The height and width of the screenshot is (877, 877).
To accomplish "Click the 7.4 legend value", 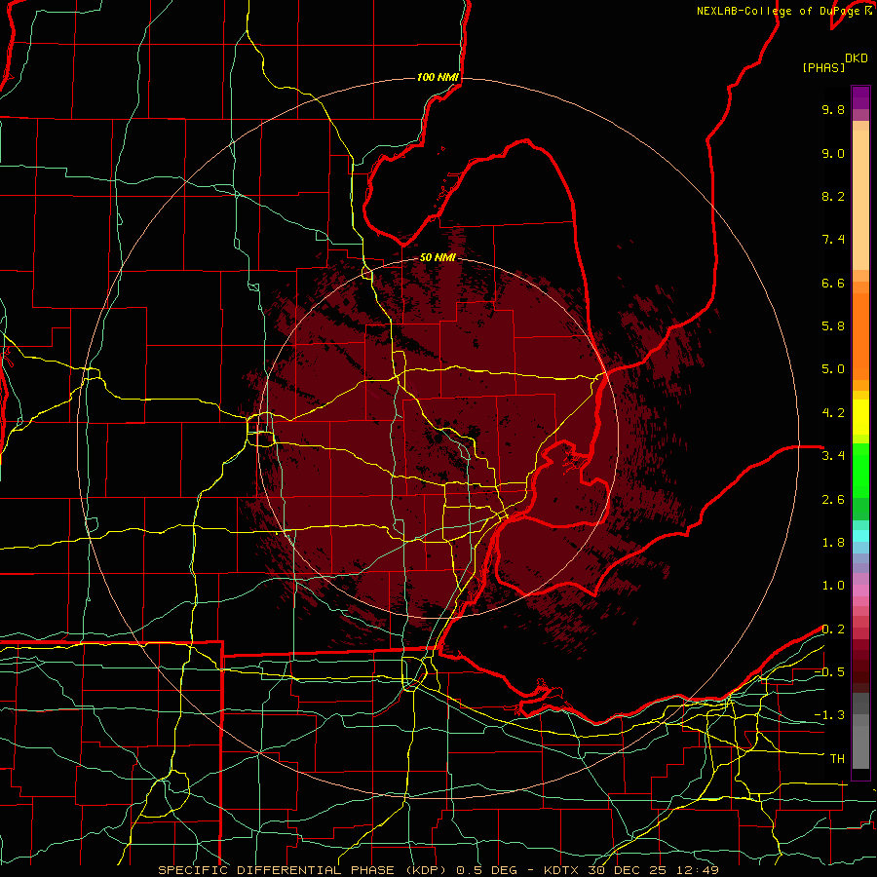I will pyautogui.click(x=833, y=240).
